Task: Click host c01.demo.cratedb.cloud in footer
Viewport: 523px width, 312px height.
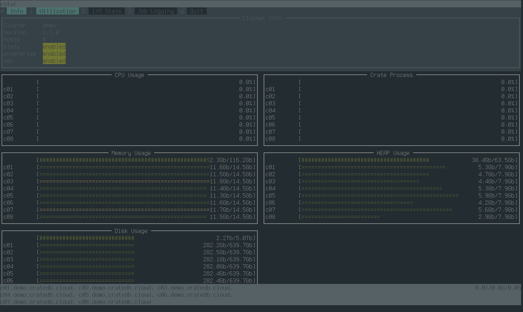Action: (36, 288)
